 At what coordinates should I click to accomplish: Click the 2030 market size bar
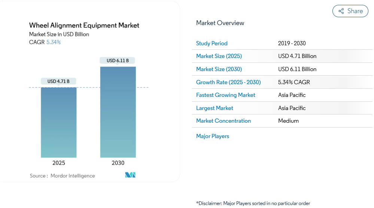tap(118, 112)
